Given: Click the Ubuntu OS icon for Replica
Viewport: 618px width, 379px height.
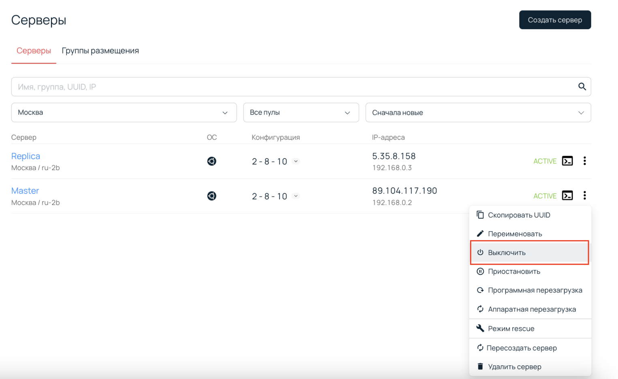Looking at the screenshot, I should tap(212, 161).
